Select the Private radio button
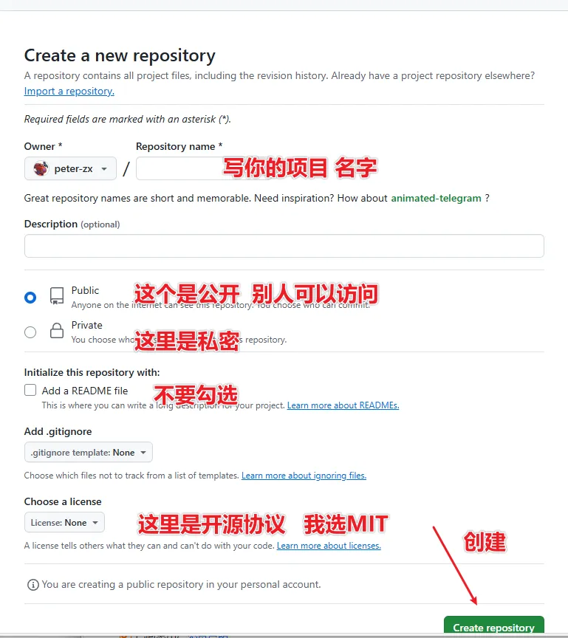Image resolution: width=568 pixels, height=638 pixels. tap(30, 332)
